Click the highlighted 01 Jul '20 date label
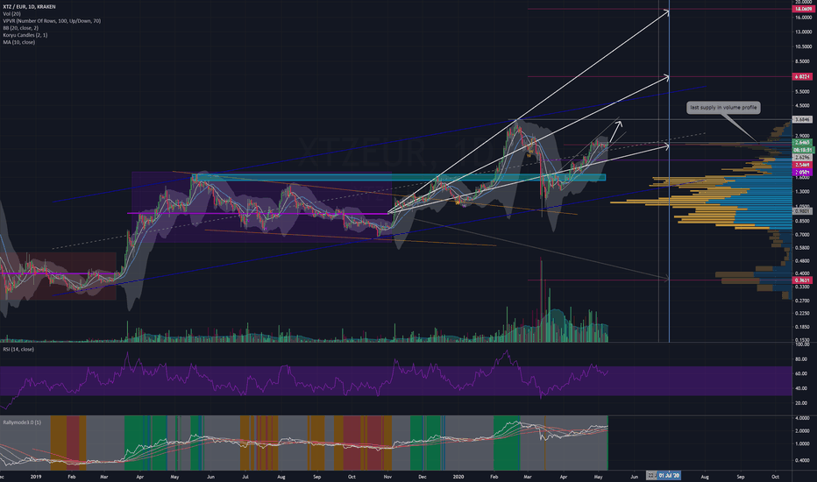The image size is (817, 482). coord(669,476)
